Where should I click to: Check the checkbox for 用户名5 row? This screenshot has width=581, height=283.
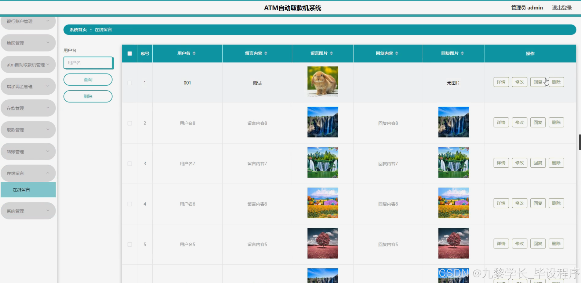[130, 245]
